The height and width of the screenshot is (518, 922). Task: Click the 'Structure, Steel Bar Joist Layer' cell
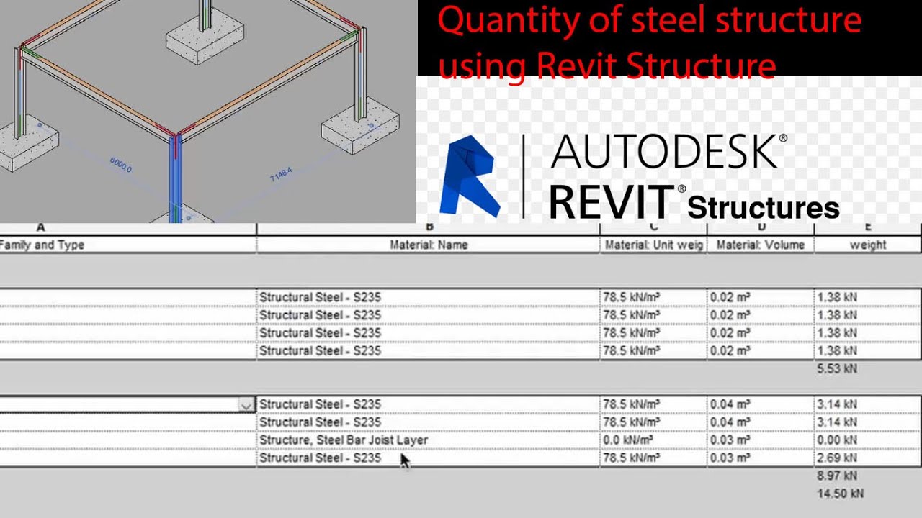(x=428, y=440)
